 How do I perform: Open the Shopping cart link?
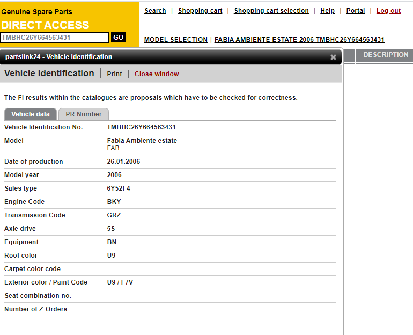(200, 11)
